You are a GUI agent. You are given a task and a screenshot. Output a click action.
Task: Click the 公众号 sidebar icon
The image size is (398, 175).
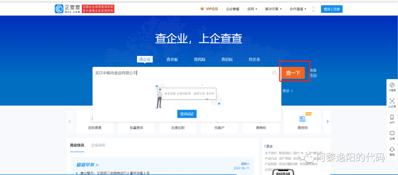pos(392,103)
